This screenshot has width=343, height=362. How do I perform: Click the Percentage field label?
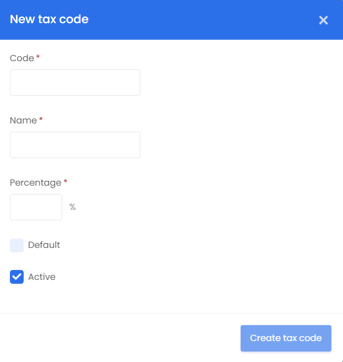36,183
